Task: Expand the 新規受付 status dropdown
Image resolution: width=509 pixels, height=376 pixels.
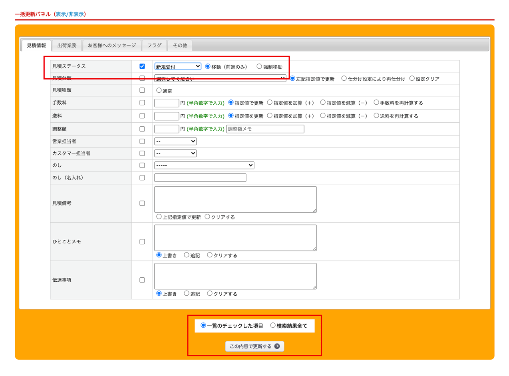Action: tap(178, 66)
